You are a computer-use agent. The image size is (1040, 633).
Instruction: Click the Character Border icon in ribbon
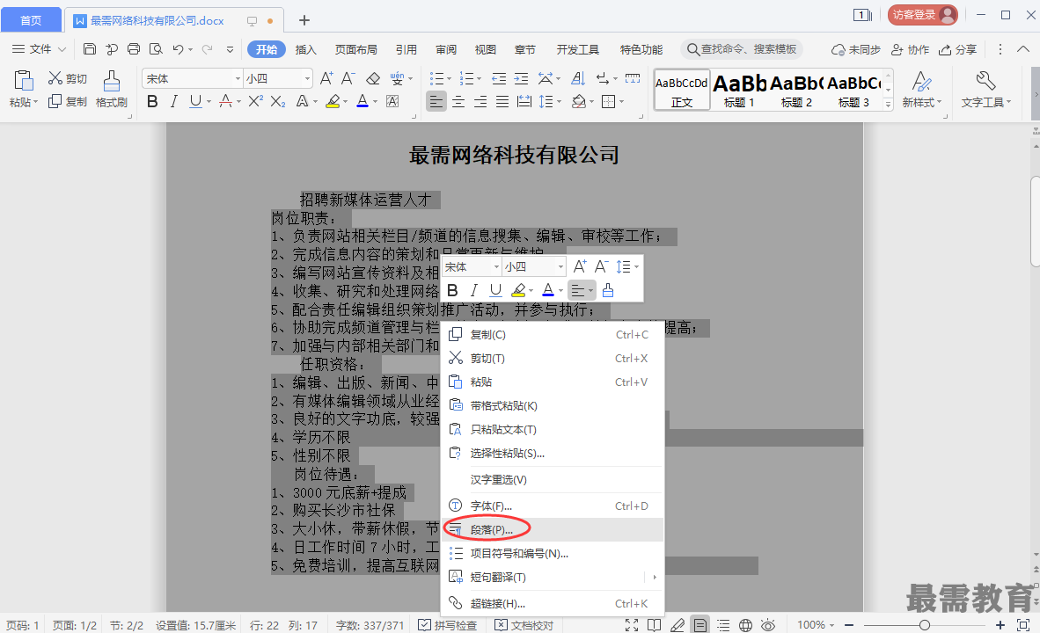pos(392,101)
